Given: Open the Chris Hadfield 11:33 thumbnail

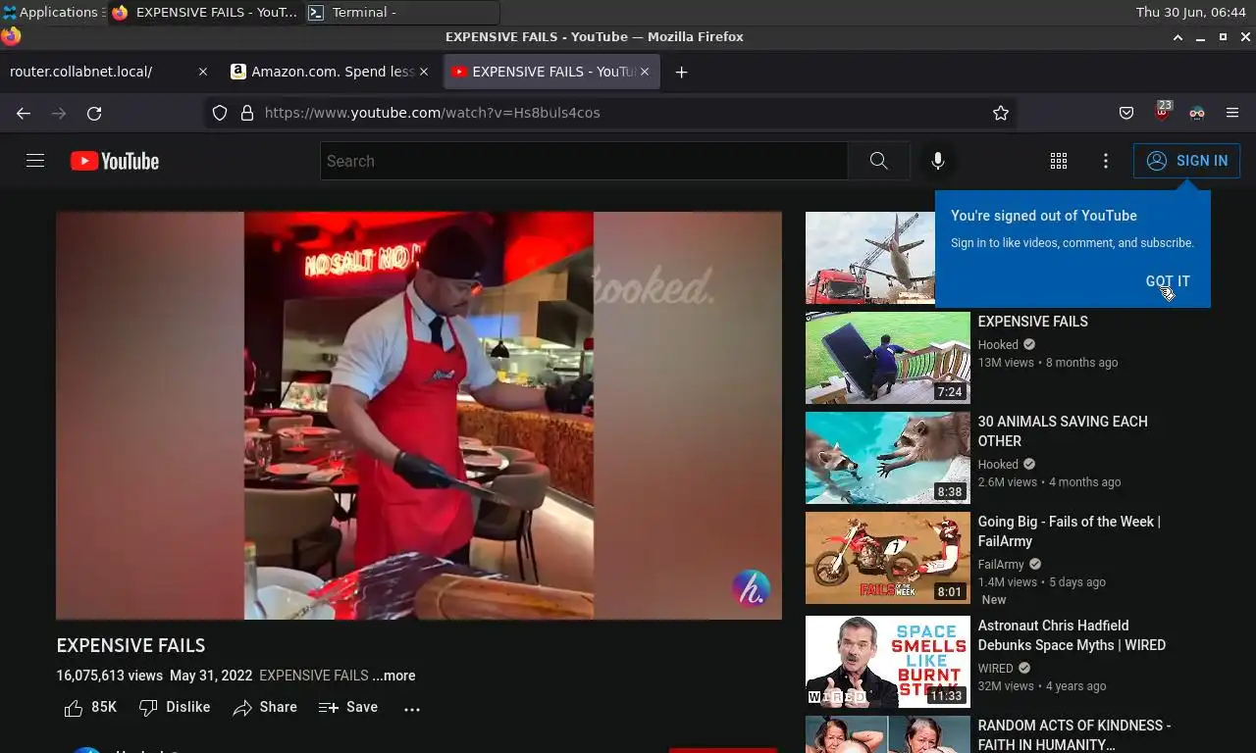Looking at the screenshot, I should point(888,662).
